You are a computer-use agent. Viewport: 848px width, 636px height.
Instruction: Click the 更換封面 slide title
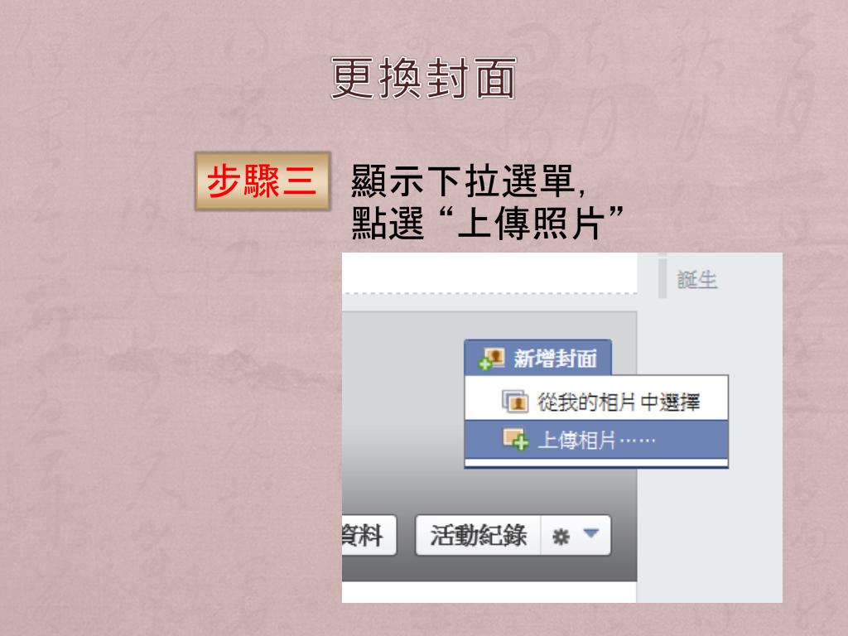click(424, 79)
